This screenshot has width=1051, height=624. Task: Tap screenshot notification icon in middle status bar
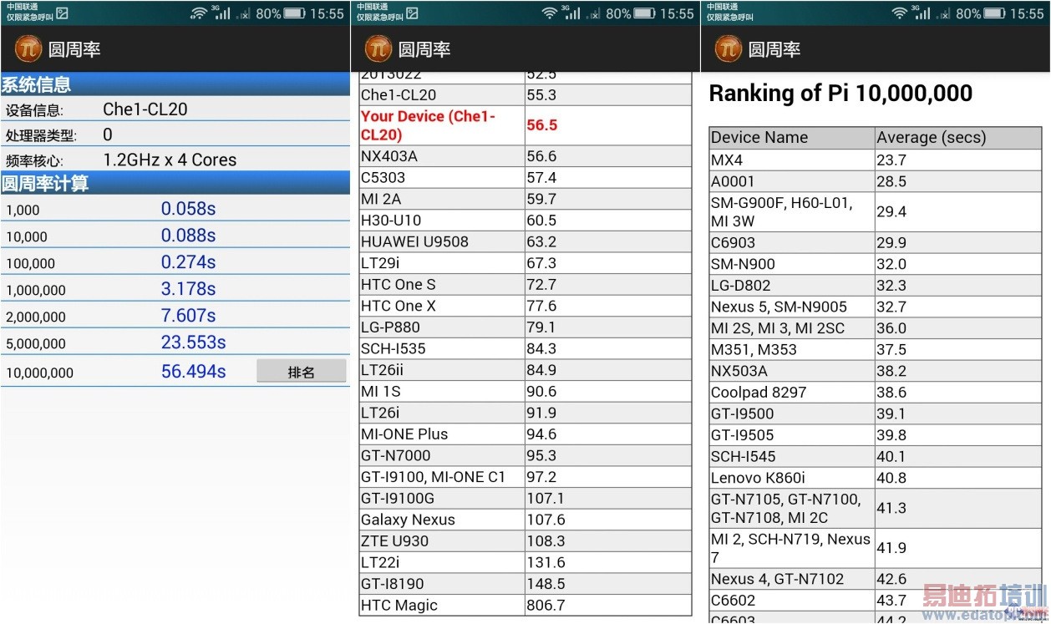coord(412,13)
